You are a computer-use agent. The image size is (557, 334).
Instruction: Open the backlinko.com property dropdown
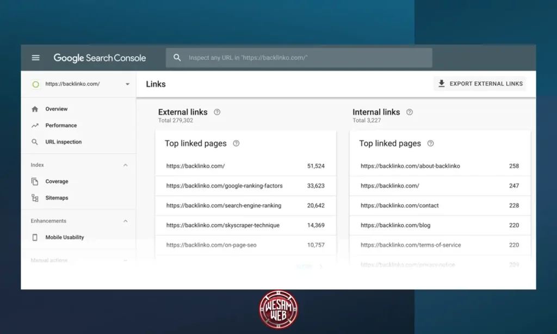127,84
